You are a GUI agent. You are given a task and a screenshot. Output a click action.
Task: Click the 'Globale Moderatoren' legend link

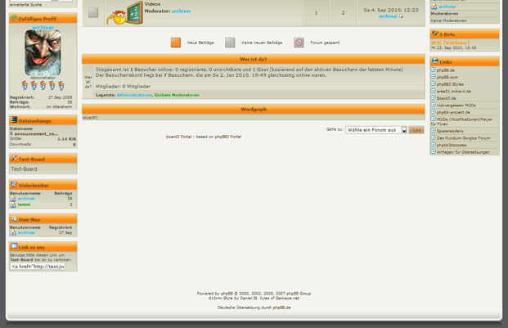[178, 95]
